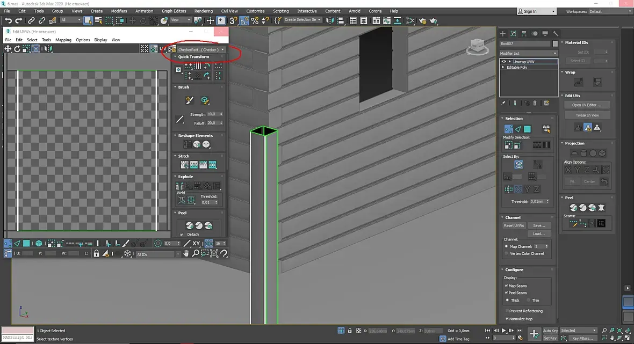Click the Auto Key button
Viewport: 634px width, 344px height.
click(x=550, y=331)
